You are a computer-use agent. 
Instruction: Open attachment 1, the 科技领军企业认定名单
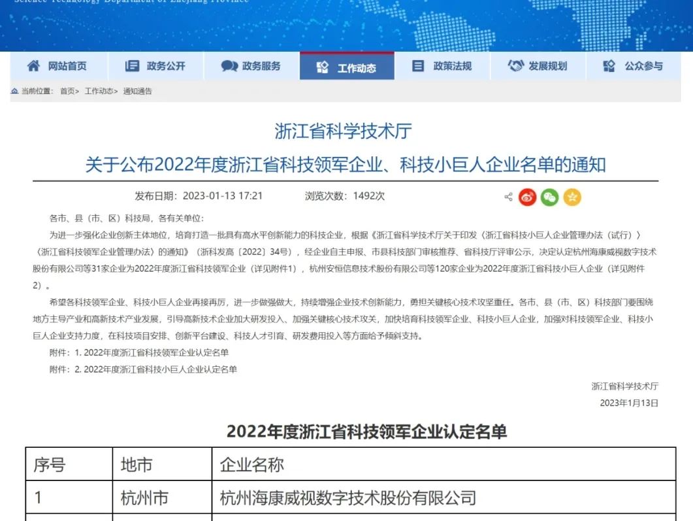tap(157, 352)
